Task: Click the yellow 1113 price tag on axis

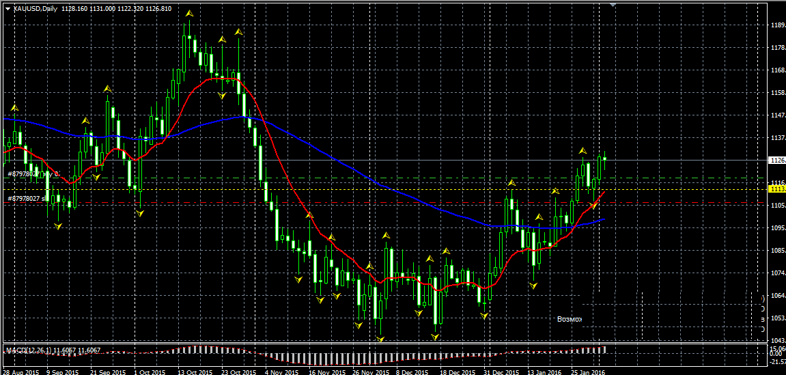Action: (x=777, y=189)
